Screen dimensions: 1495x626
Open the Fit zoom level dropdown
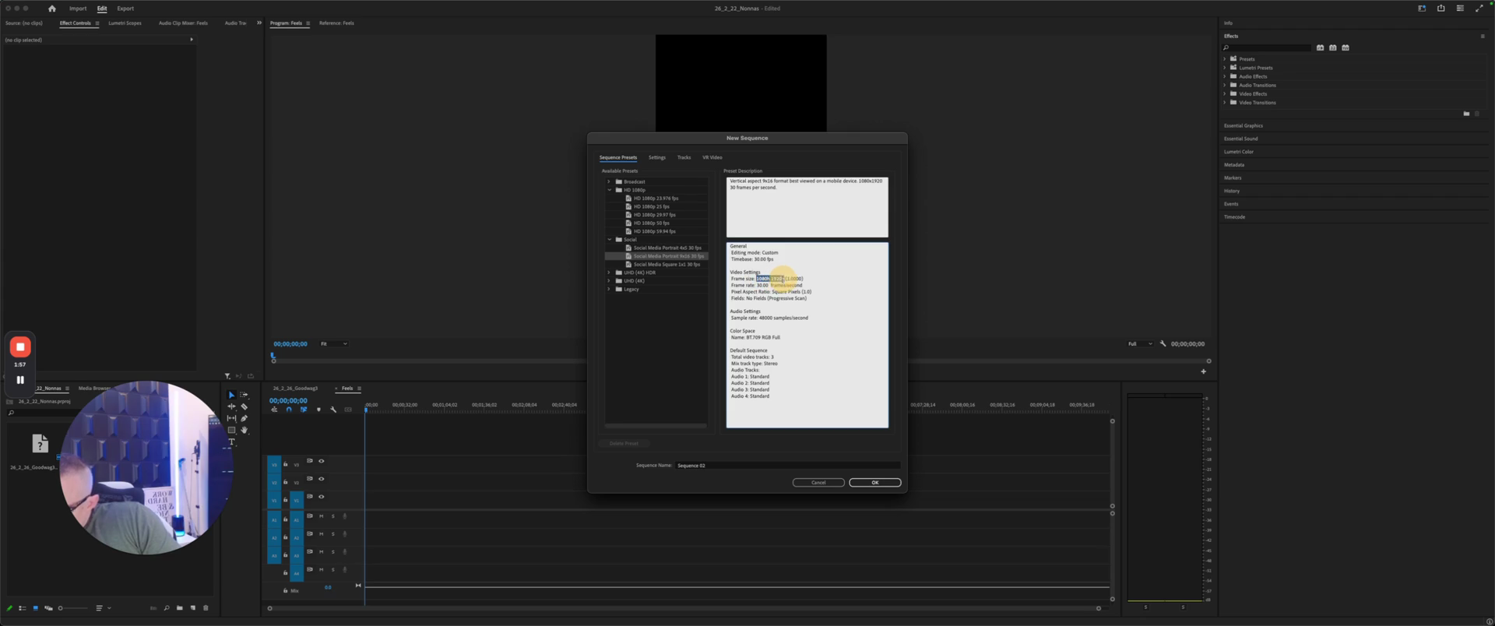[x=334, y=343]
